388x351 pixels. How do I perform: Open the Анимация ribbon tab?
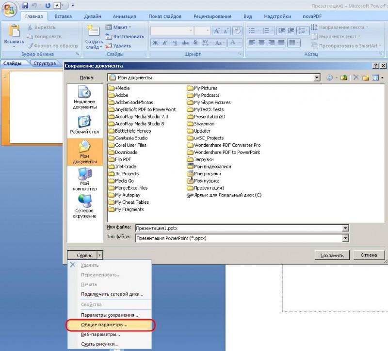(x=125, y=16)
